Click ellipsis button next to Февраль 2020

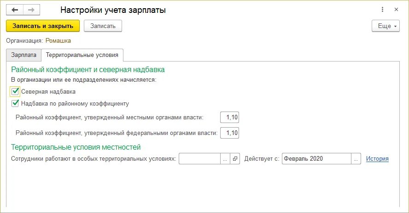[356, 159]
